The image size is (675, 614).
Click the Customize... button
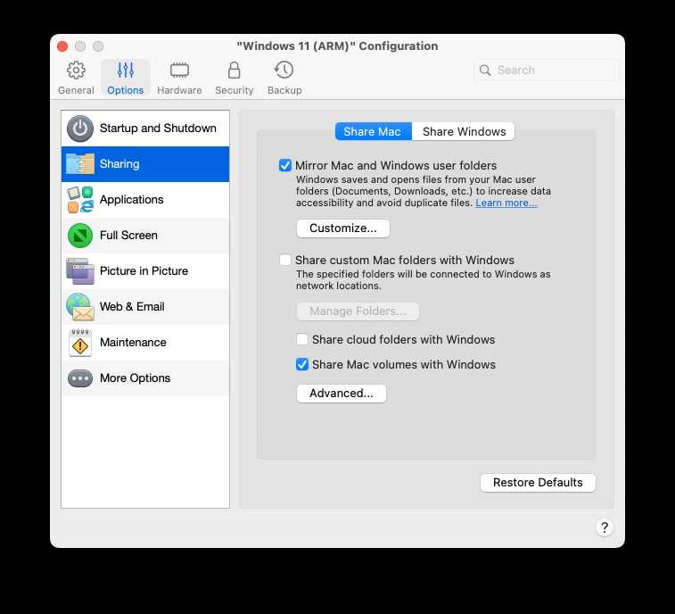pos(343,228)
